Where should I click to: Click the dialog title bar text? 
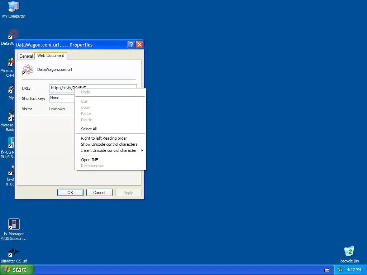tap(54, 45)
